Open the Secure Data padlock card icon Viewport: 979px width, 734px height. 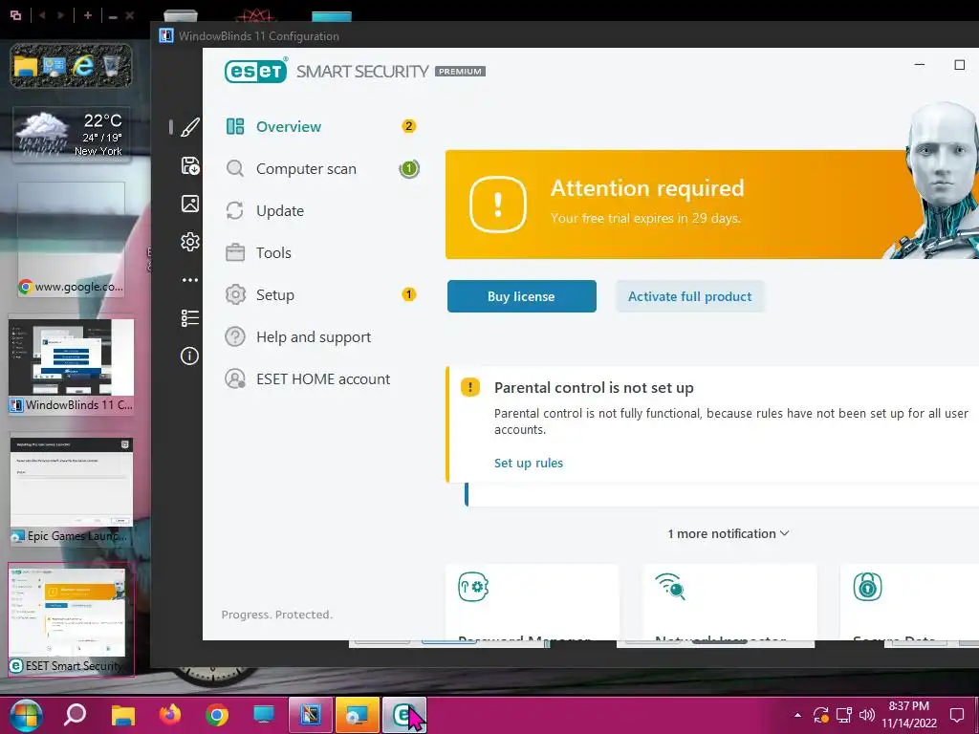(867, 587)
